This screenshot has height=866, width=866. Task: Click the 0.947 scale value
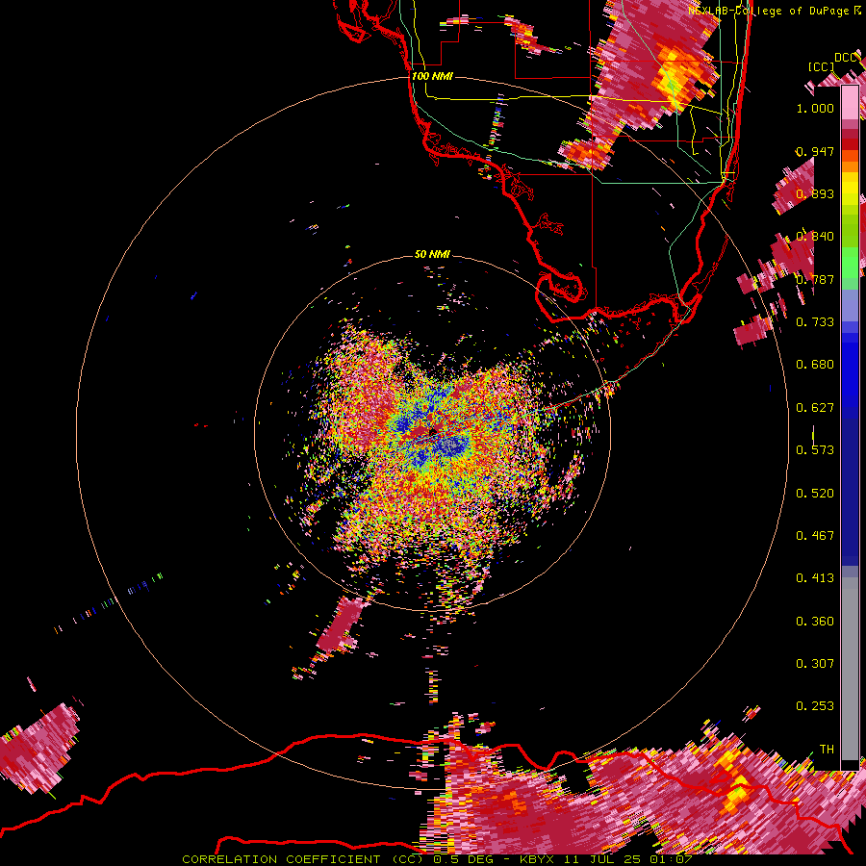pos(815,151)
